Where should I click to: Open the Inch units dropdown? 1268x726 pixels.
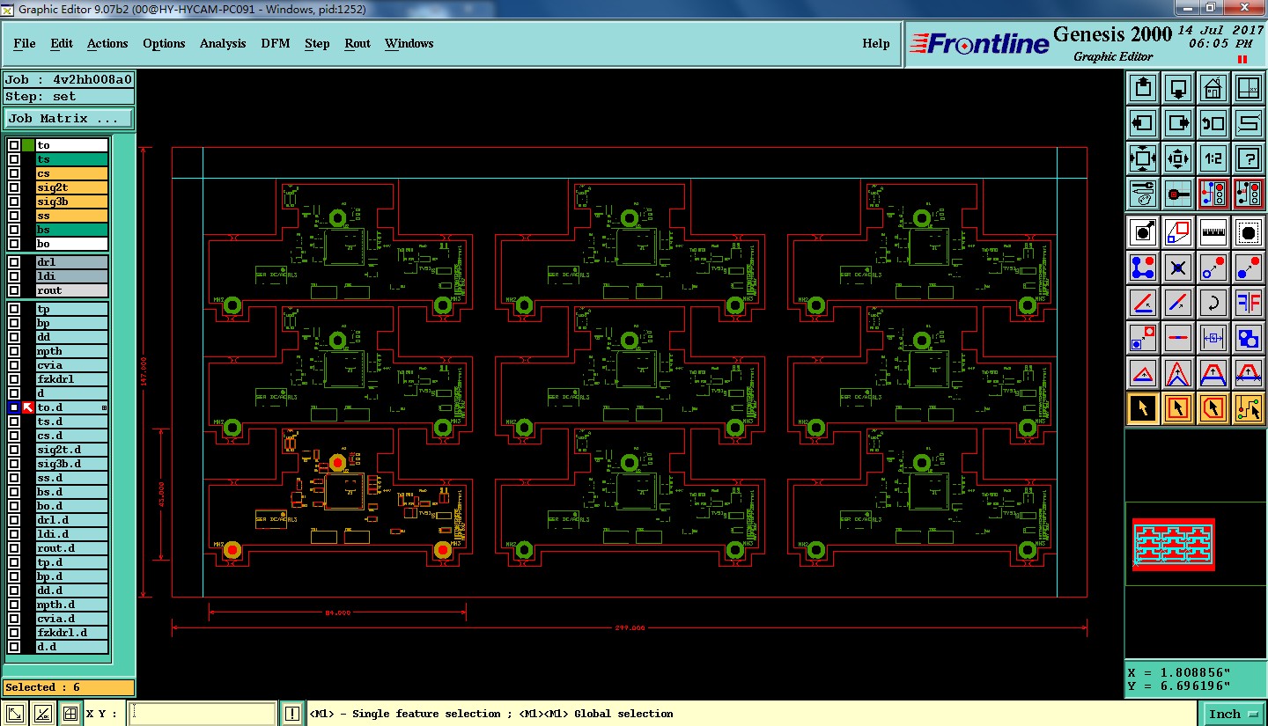coord(1234,714)
